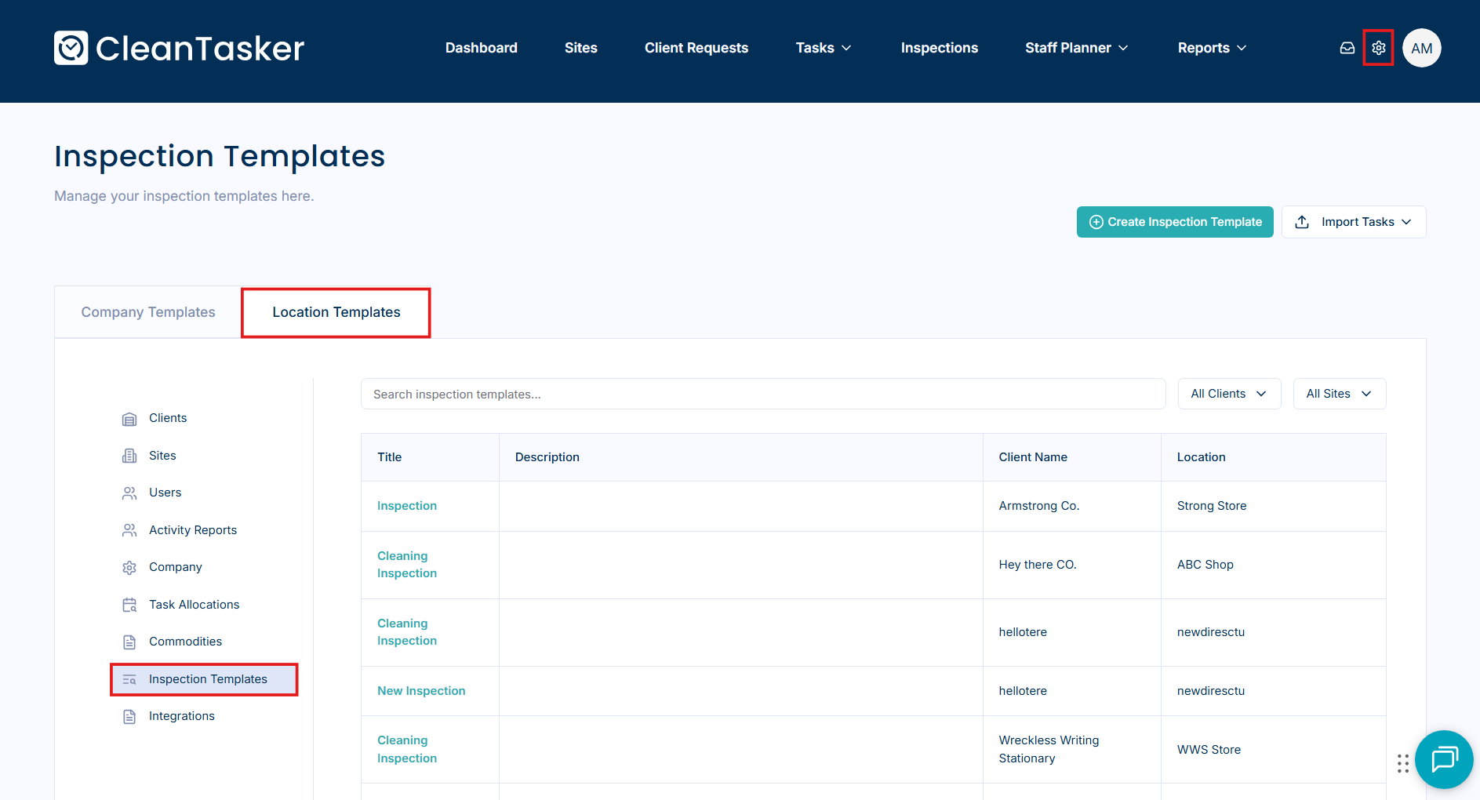Open Integrations from the sidebar
Viewport: 1480px width, 800px height.
click(x=181, y=716)
